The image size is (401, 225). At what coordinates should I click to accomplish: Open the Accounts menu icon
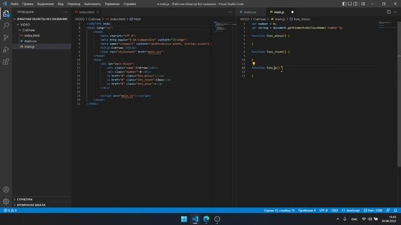click(x=6, y=189)
